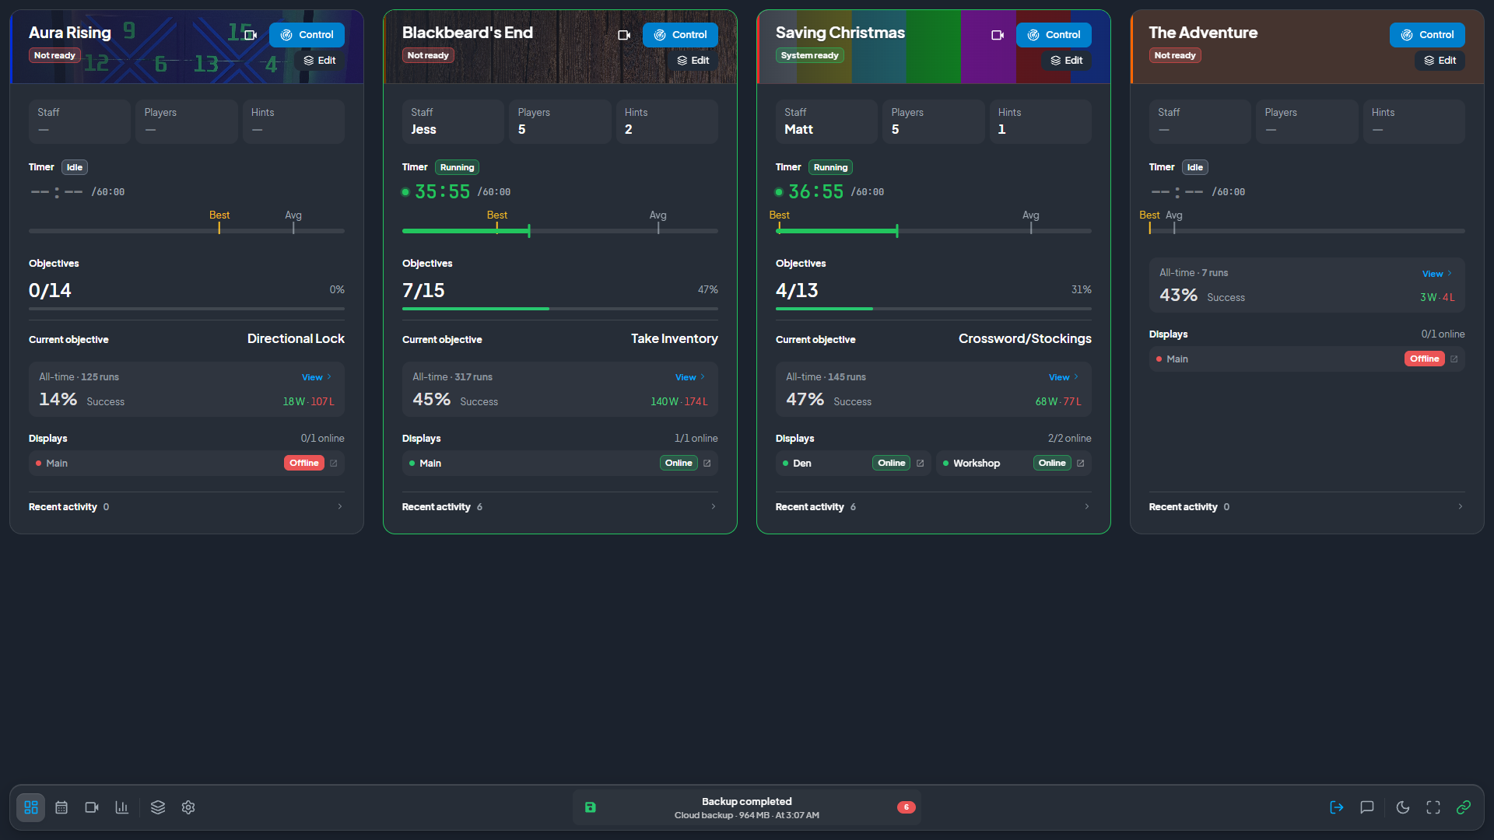Open Main display external link in The Adventure
This screenshot has width=1494, height=840.
pyautogui.click(x=1454, y=359)
